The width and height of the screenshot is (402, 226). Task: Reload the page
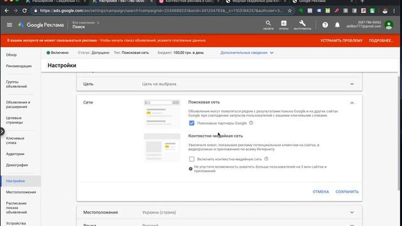pyautogui.click(x=24, y=11)
